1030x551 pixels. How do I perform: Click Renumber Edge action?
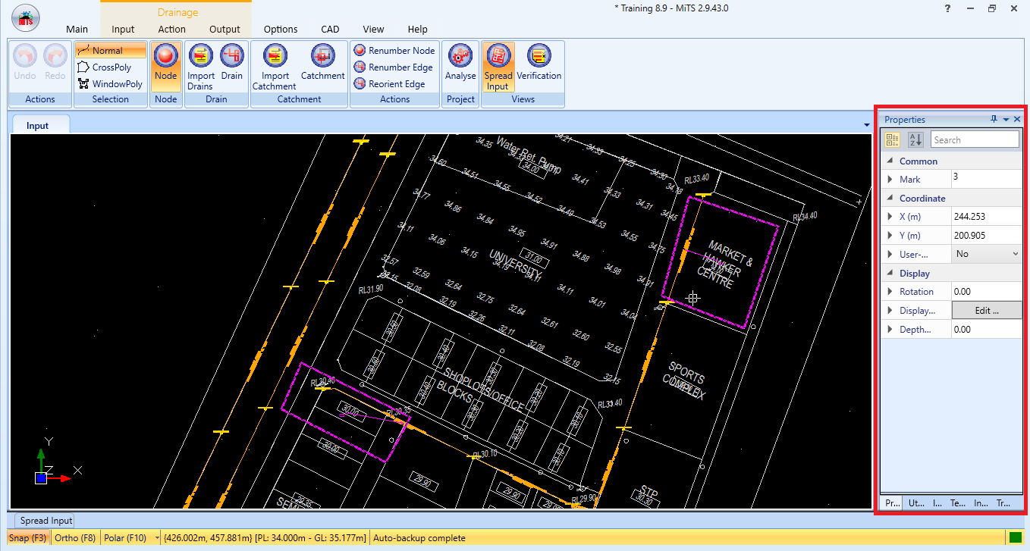tap(394, 67)
